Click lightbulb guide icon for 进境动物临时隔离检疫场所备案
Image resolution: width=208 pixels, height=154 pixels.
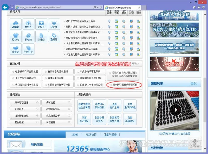109,49
